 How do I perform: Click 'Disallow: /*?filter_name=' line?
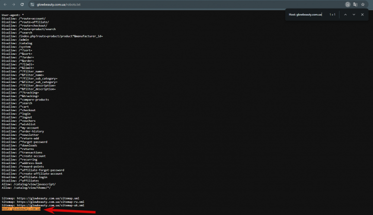click(x=23, y=72)
